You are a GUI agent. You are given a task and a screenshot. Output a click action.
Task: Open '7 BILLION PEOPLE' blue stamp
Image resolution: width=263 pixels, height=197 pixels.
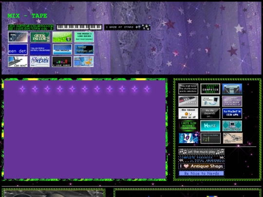pyautogui.click(x=40, y=50)
